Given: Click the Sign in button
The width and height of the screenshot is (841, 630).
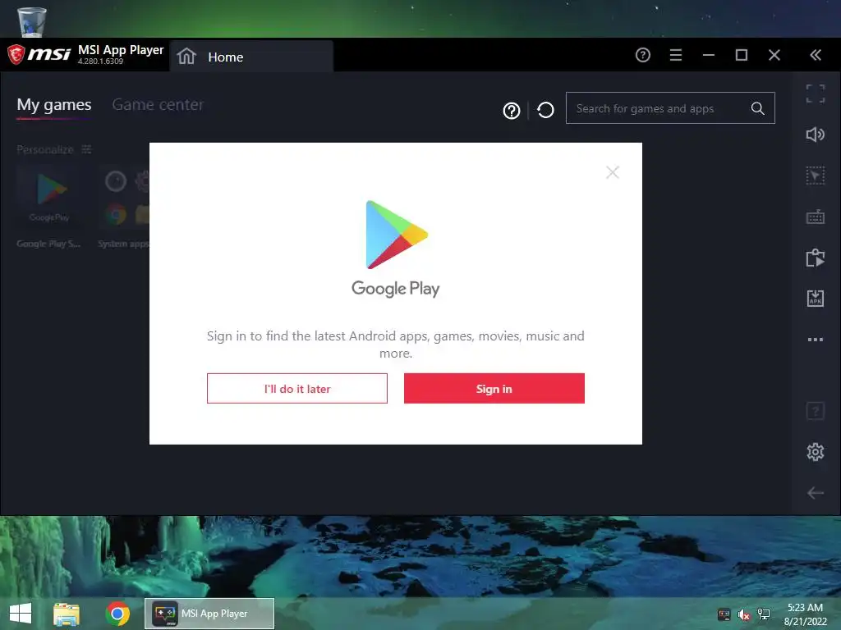Looking at the screenshot, I should [x=494, y=388].
